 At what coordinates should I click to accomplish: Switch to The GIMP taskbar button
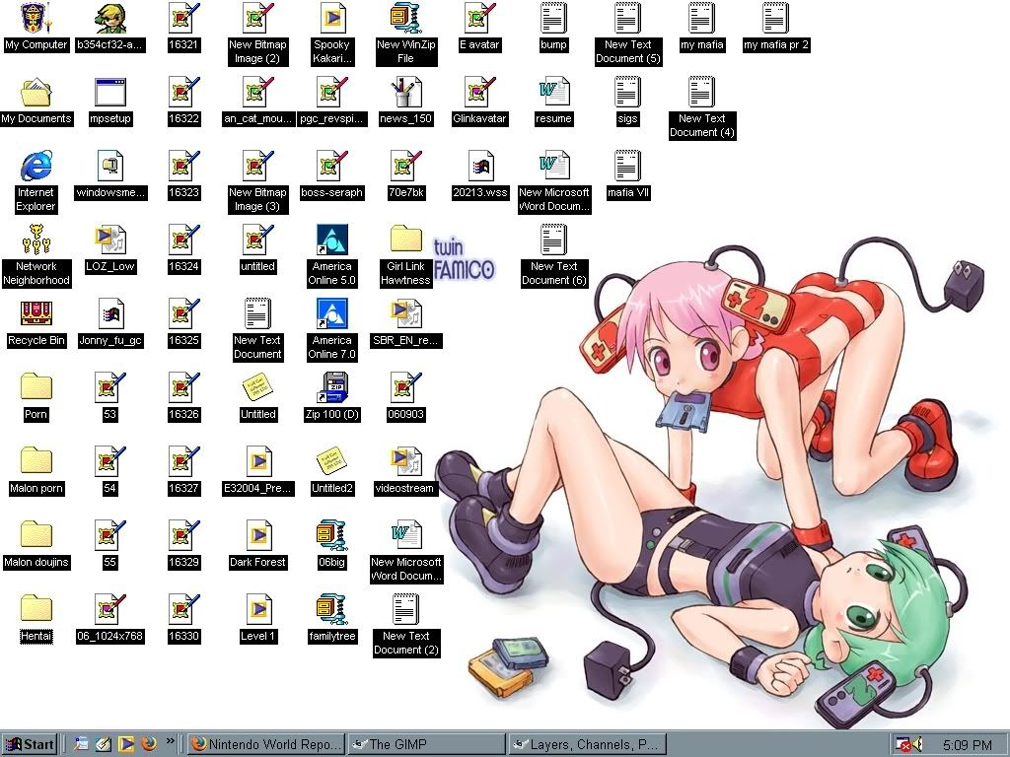click(x=426, y=745)
